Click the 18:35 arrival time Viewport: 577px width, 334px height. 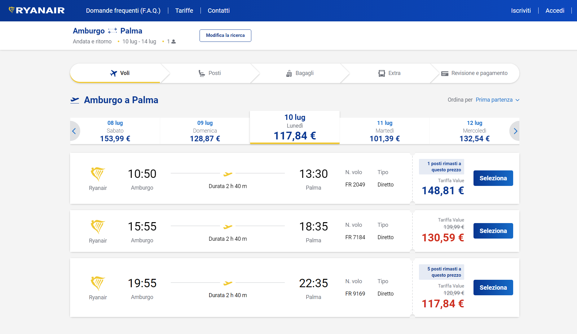[313, 226]
